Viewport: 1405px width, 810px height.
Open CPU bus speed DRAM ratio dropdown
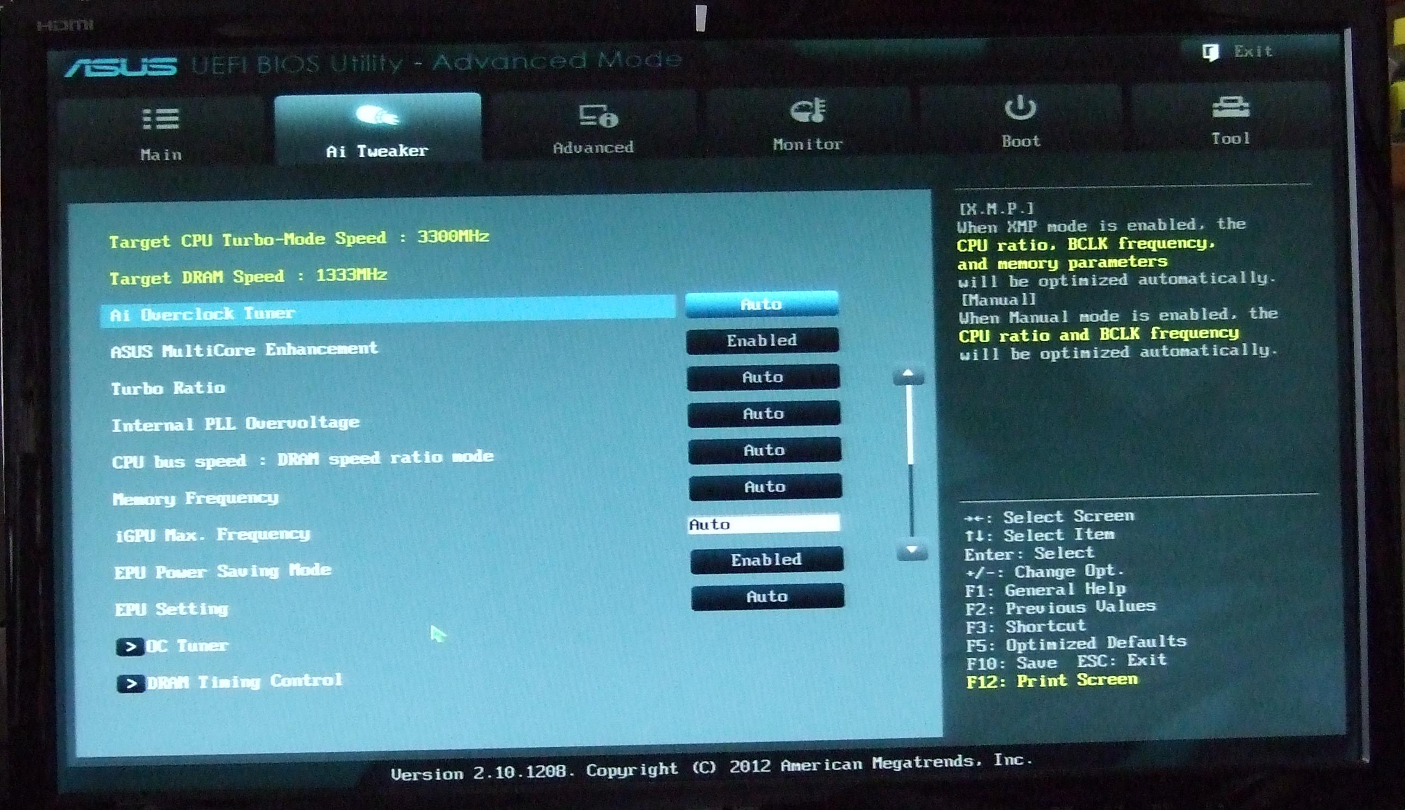tap(764, 450)
